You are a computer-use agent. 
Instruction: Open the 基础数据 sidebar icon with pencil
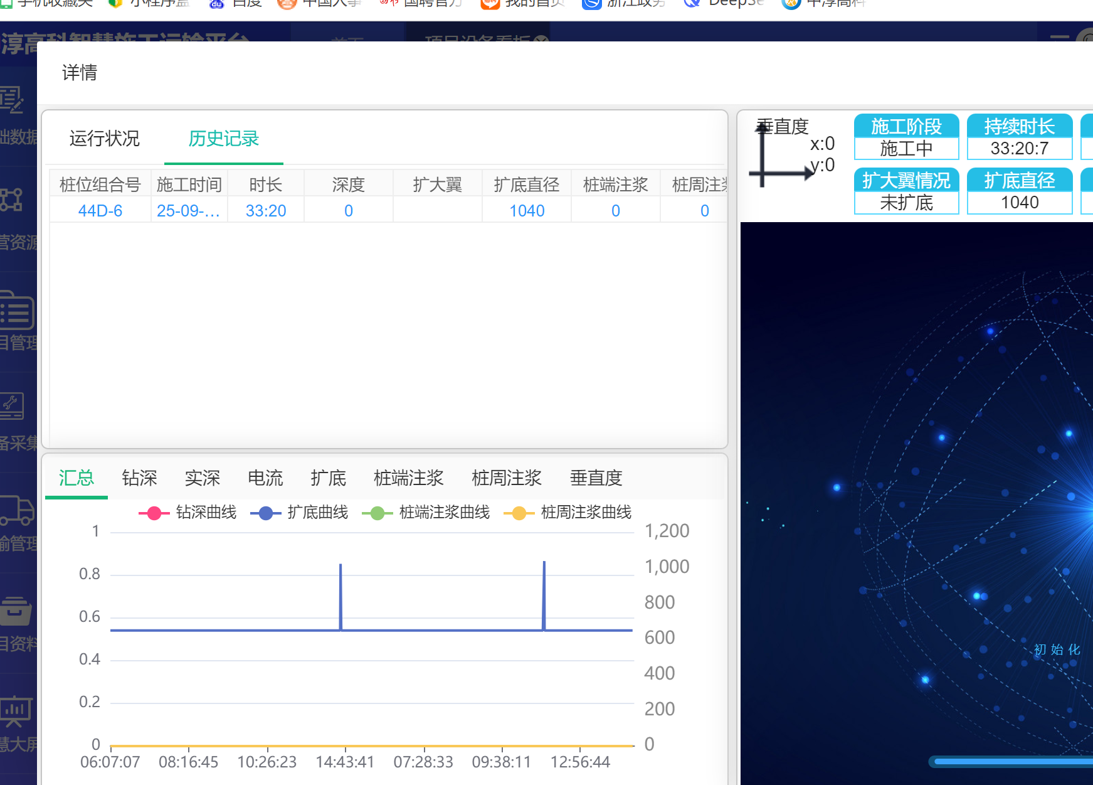click(11, 100)
